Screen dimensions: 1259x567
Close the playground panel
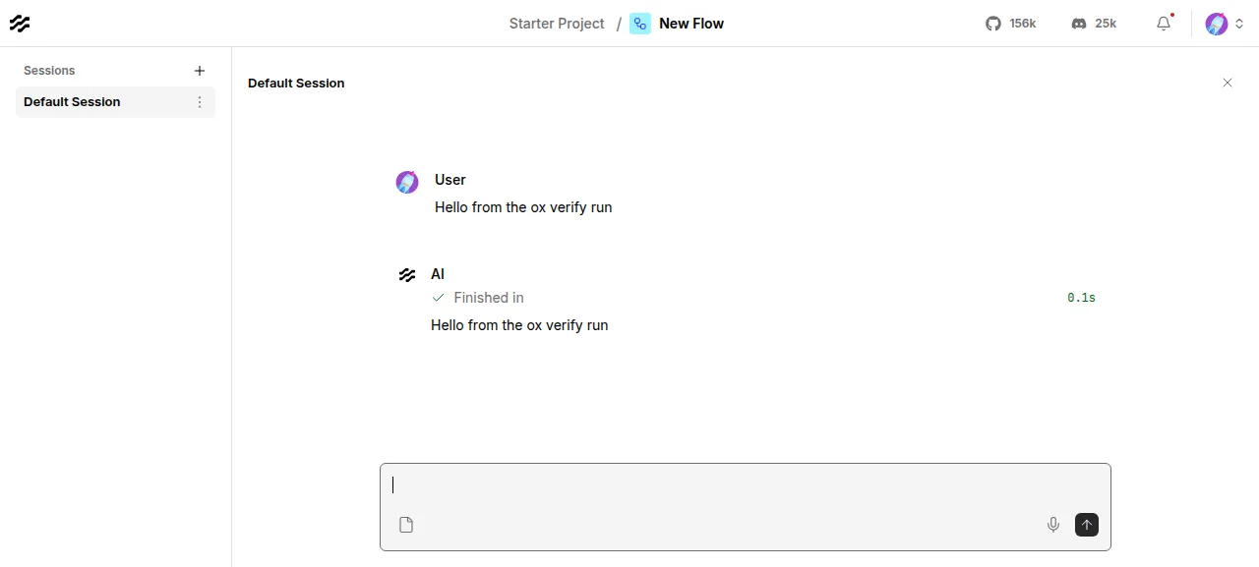click(x=1228, y=83)
